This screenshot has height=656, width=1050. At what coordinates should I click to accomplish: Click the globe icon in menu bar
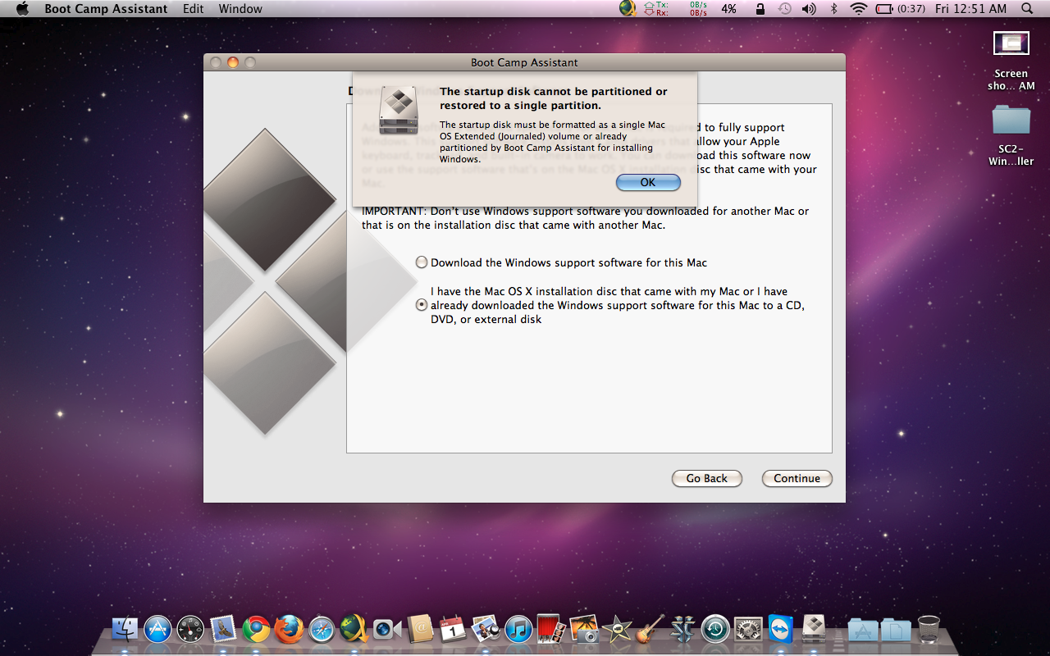click(627, 9)
